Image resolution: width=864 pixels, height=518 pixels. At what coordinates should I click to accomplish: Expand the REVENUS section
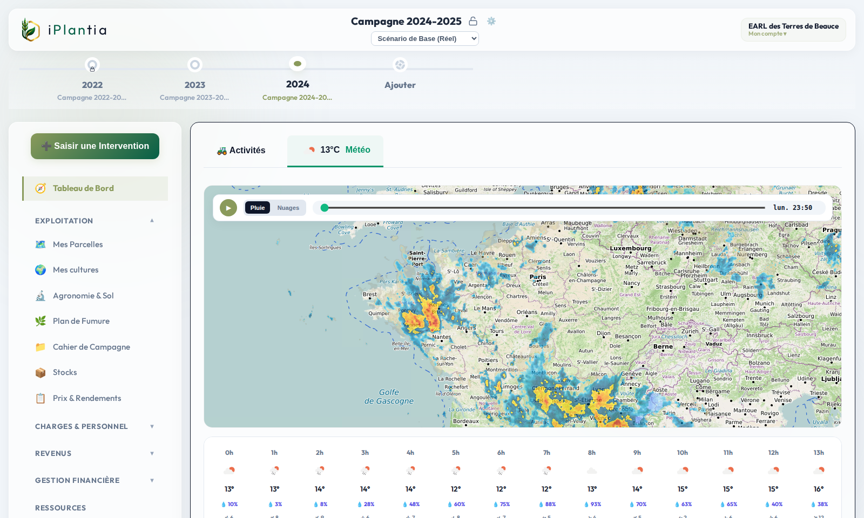click(95, 453)
